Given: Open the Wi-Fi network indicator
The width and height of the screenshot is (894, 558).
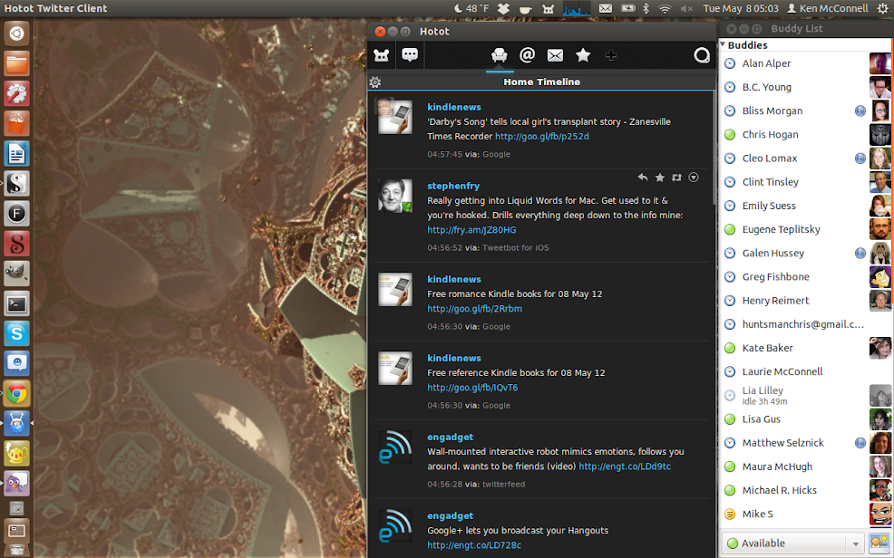Looking at the screenshot, I should (x=665, y=8).
